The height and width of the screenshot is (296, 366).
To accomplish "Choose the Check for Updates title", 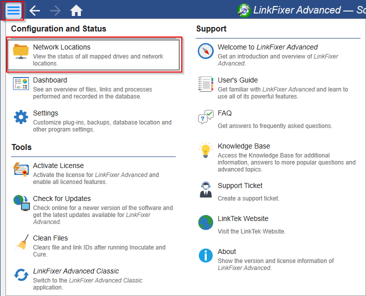I will tap(62, 198).
